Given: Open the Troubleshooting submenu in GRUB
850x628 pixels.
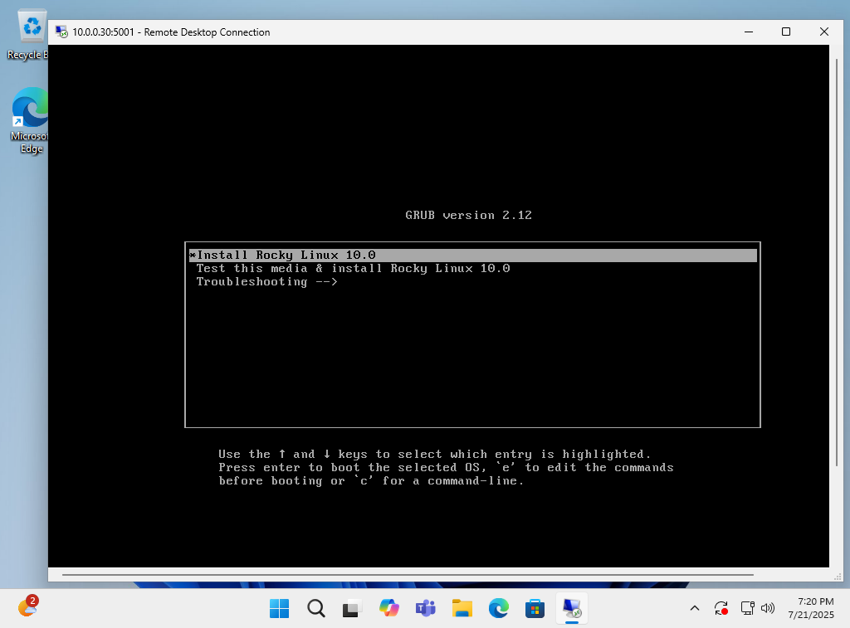Looking at the screenshot, I should [x=266, y=281].
